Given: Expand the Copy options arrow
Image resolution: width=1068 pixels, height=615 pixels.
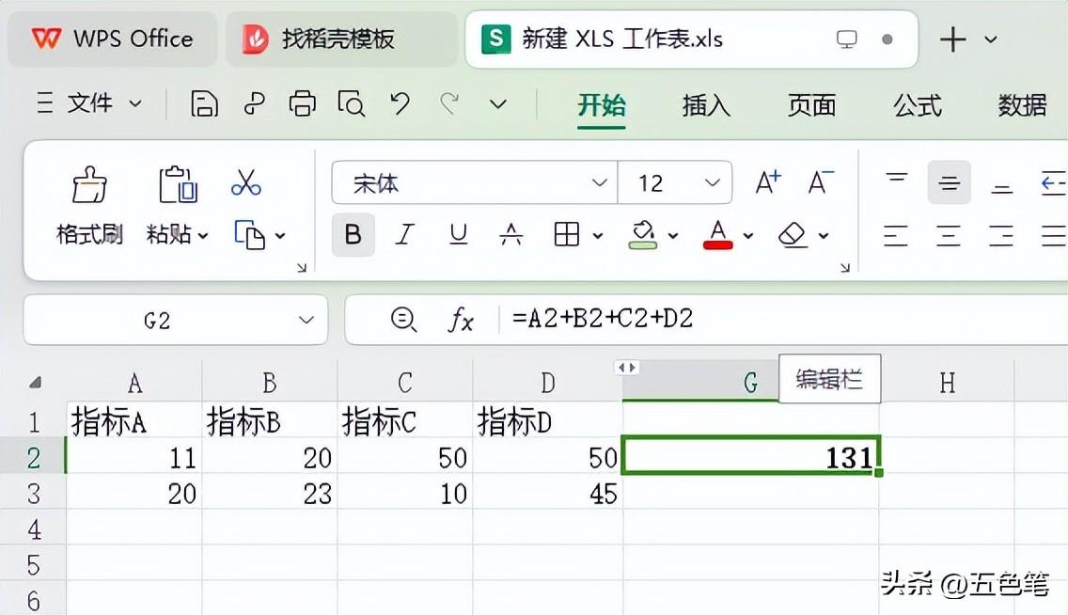Looking at the screenshot, I should 280,236.
